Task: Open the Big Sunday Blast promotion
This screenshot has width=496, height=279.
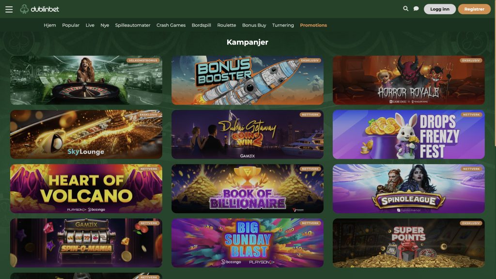Action: click(x=248, y=243)
